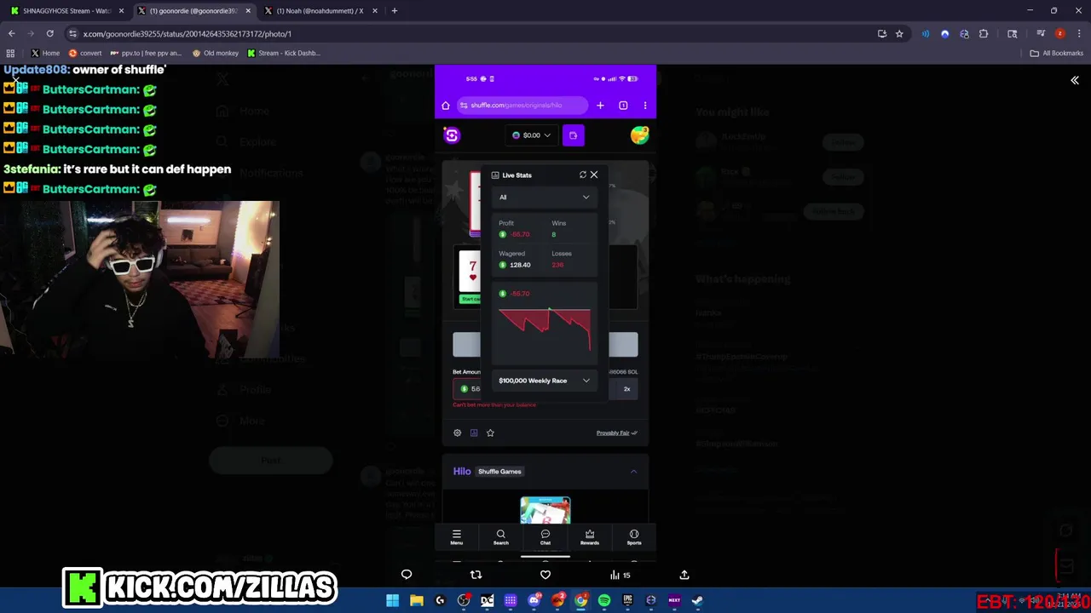The width and height of the screenshot is (1091, 613).
Task: Open the $0.00 balance dropdown
Action: (532, 135)
